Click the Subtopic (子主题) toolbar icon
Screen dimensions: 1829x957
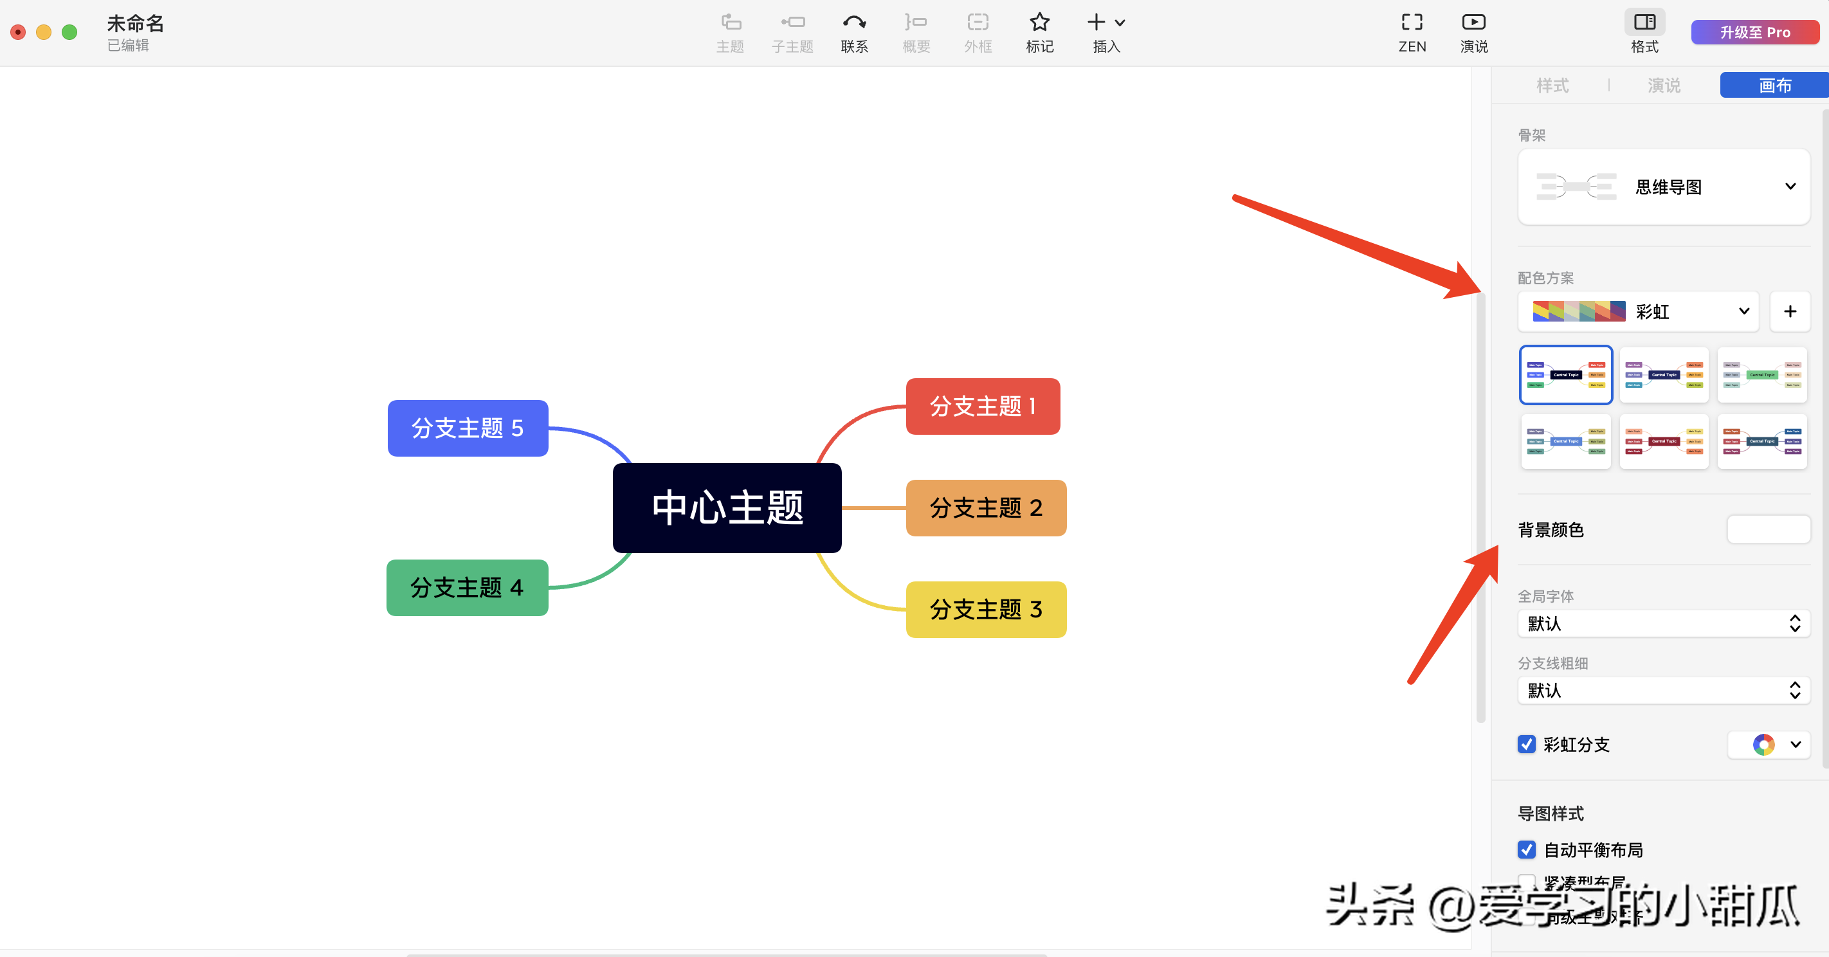[792, 33]
